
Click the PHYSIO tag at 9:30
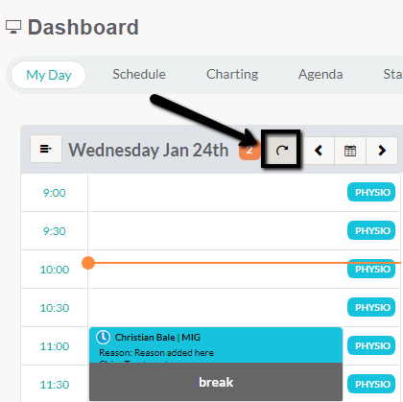point(371,230)
